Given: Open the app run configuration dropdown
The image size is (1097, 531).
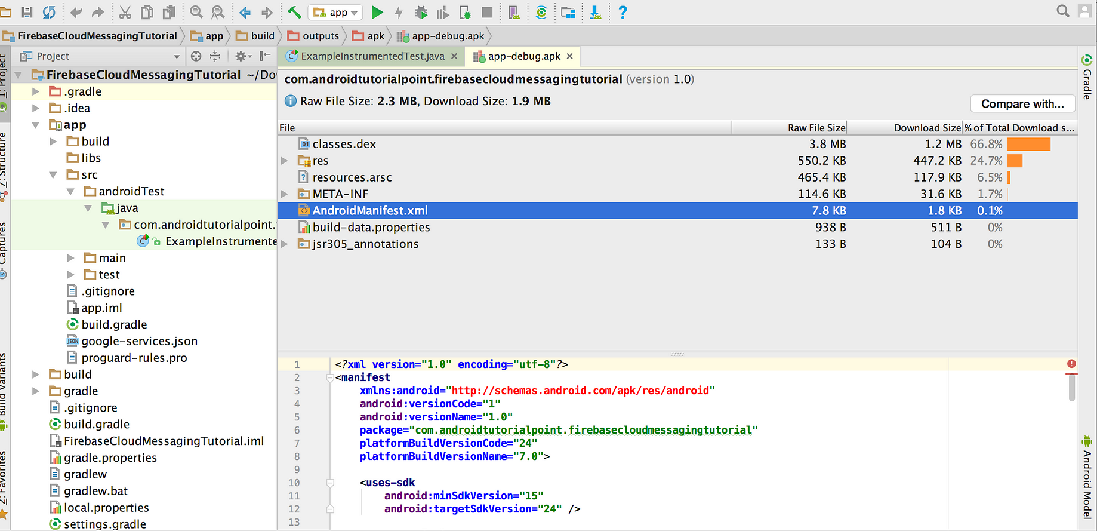Looking at the screenshot, I should click(335, 12).
